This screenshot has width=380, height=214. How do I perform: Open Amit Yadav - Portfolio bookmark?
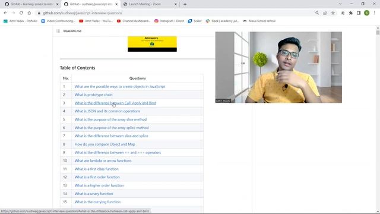pos(20,21)
